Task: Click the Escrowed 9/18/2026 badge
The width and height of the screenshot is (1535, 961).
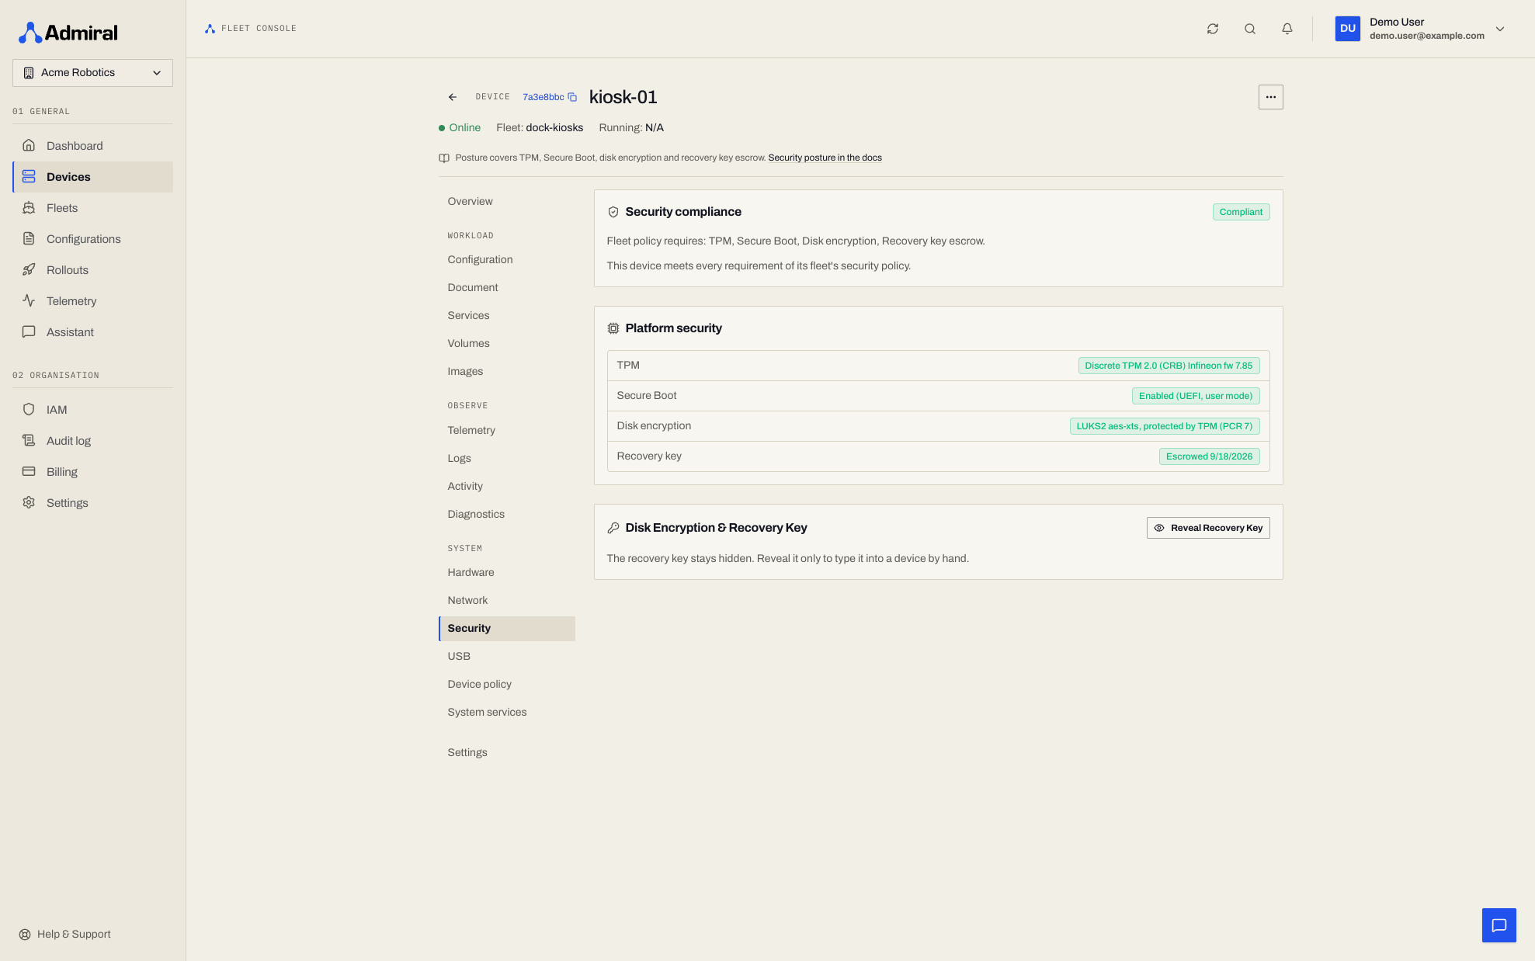Action: tap(1209, 456)
